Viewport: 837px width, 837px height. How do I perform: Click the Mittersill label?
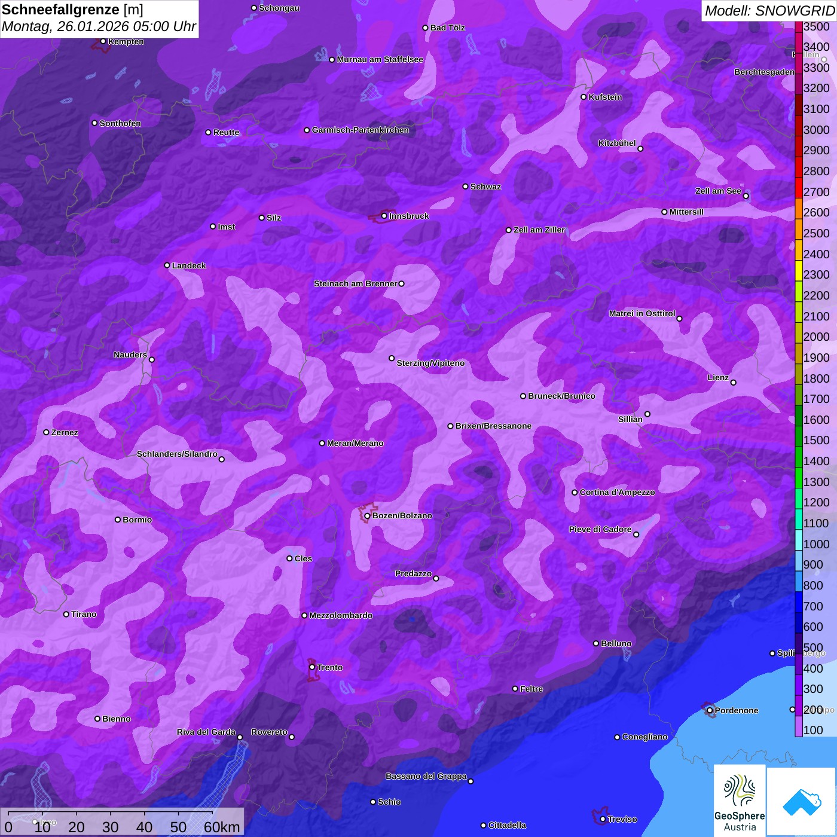pyautogui.click(x=686, y=212)
